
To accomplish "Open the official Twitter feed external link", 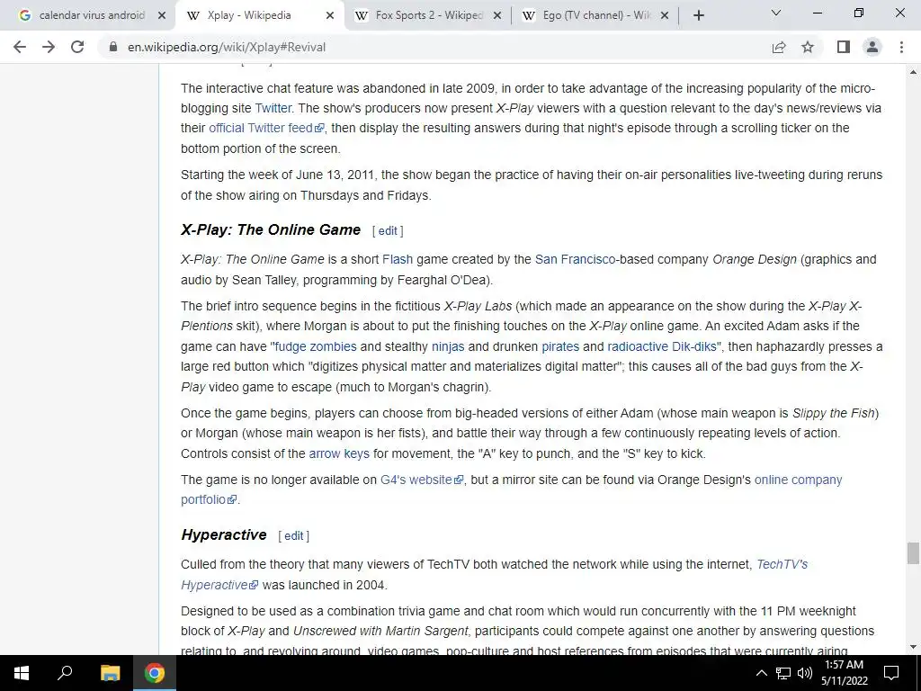I will 266,128.
